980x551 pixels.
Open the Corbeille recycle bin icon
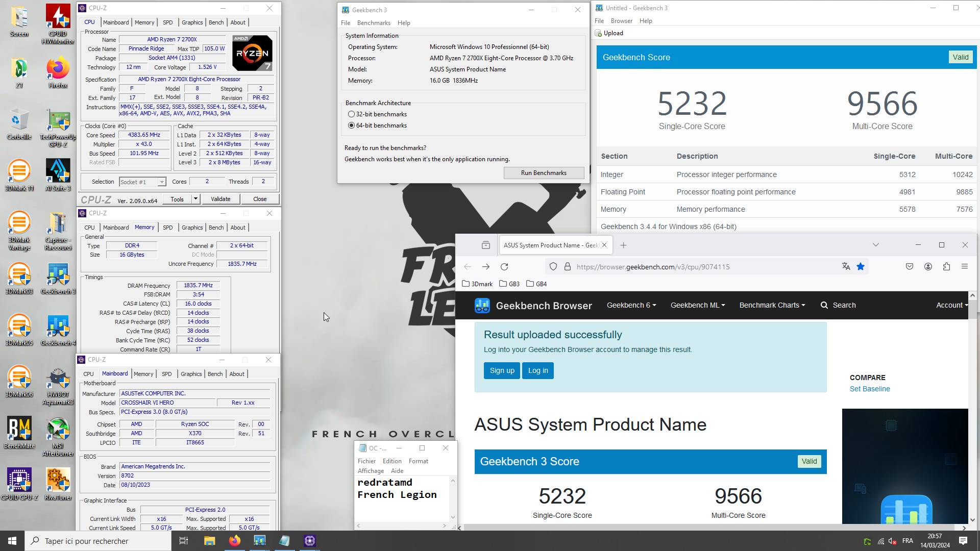click(x=19, y=124)
